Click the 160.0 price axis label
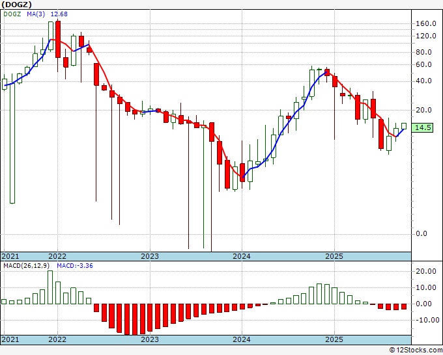This screenshot has height=355, width=443. pyautogui.click(x=426, y=23)
